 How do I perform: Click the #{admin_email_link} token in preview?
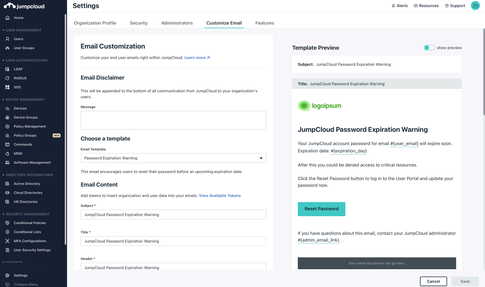point(318,240)
